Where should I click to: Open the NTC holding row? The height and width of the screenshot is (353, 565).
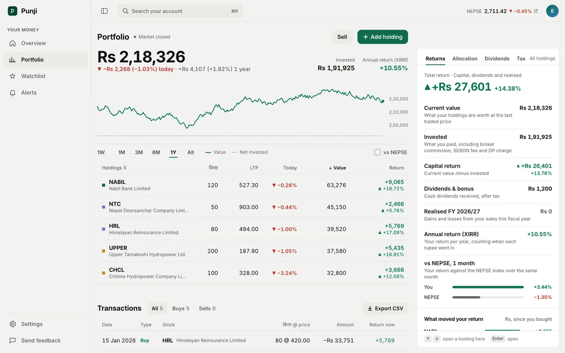pyautogui.click(x=253, y=207)
